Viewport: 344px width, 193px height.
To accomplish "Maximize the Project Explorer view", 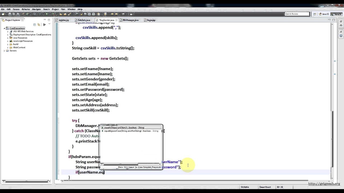I will click(x=49, y=20).
